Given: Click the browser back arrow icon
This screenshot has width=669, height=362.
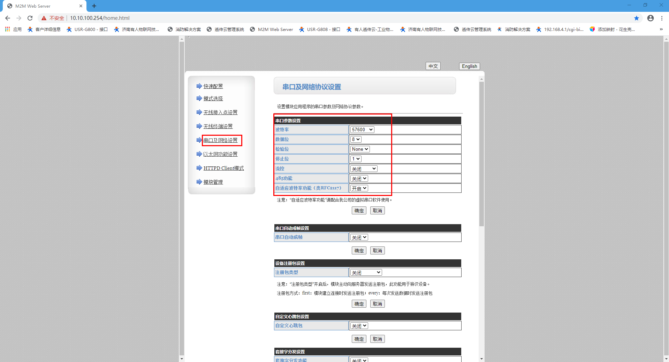Looking at the screenshot, I should pyautogui.click(x=8, y=18).
